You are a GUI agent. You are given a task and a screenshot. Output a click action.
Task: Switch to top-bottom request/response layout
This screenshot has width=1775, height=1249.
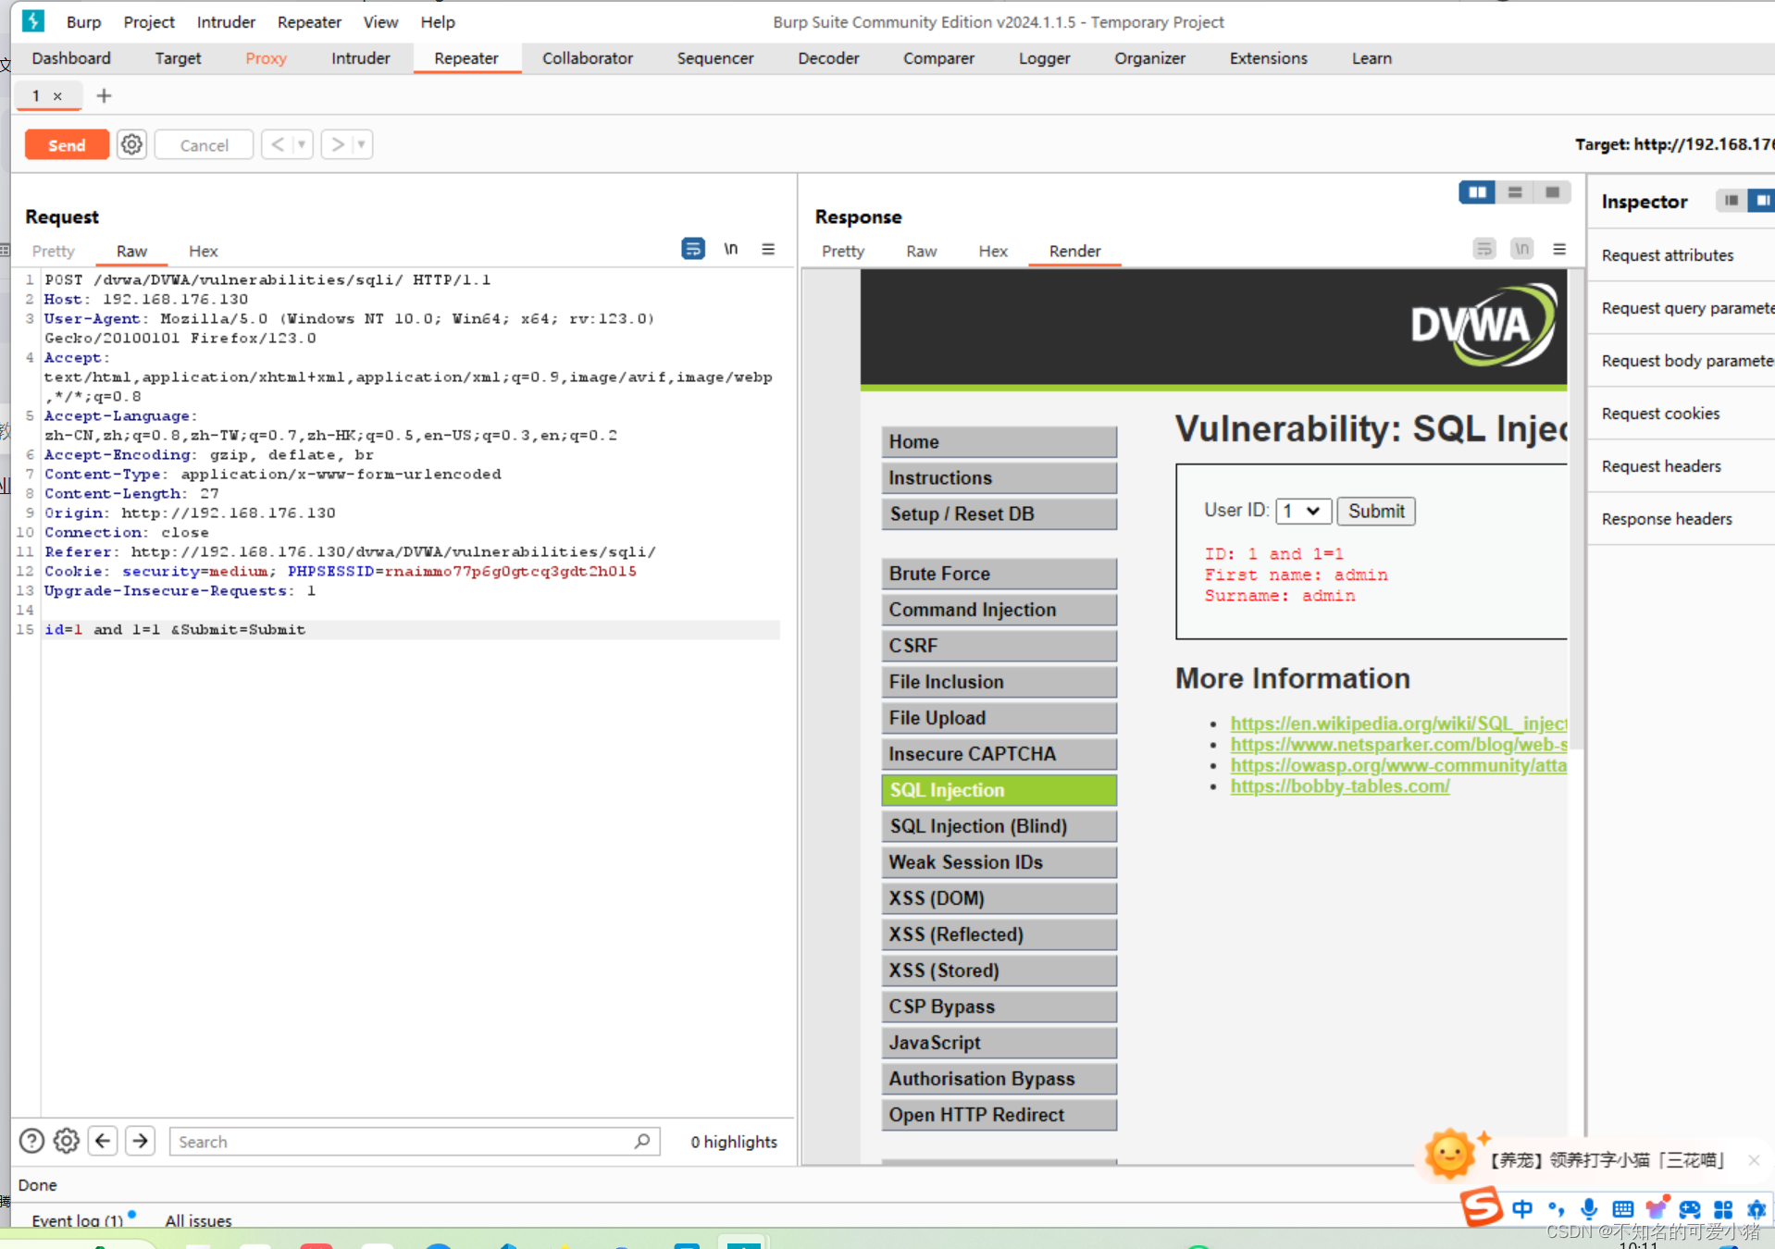pyautogui.click(x=1515, y=192)
